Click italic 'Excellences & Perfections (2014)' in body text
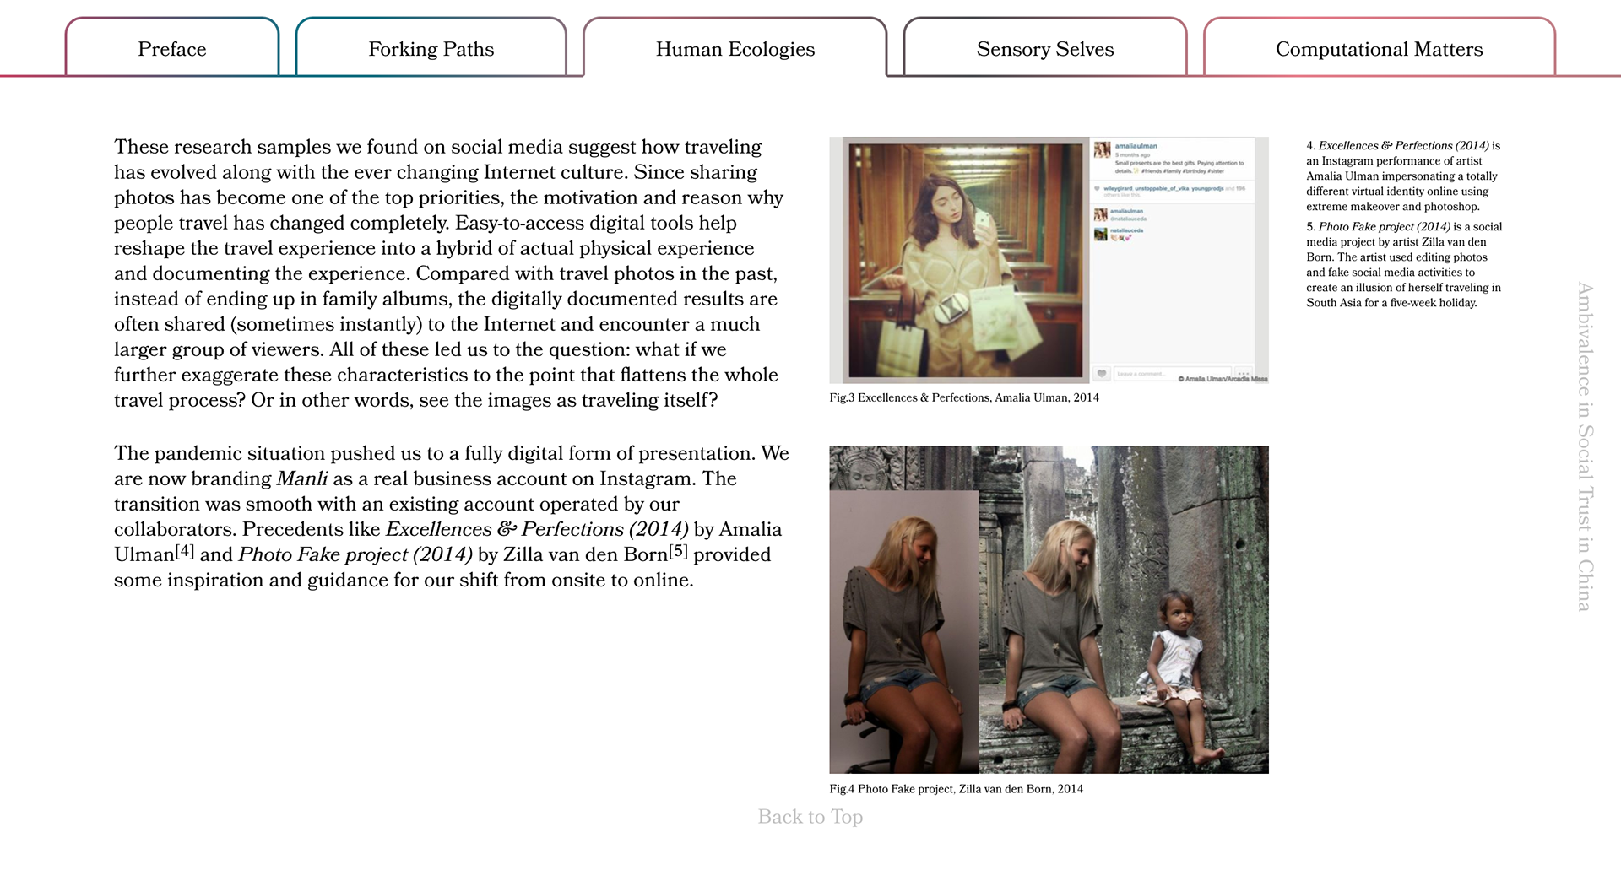This screenshot has height=870, width=1621. 537,529
